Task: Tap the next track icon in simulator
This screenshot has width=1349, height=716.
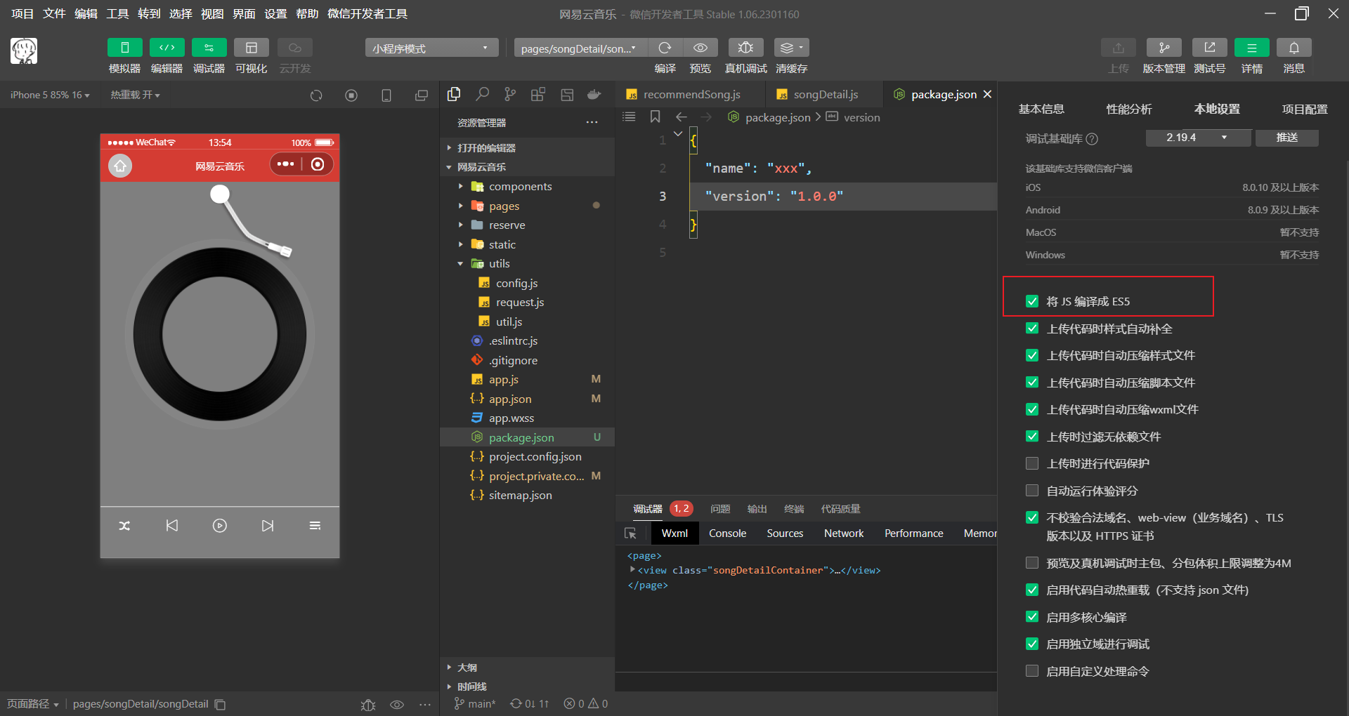Action: pos(268,526)
